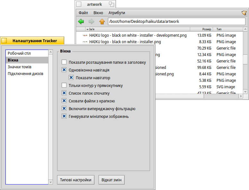This screenshot has height=190, width=249.
Task: Click the size value 99.68 КБ
Action: click(204, 68)
